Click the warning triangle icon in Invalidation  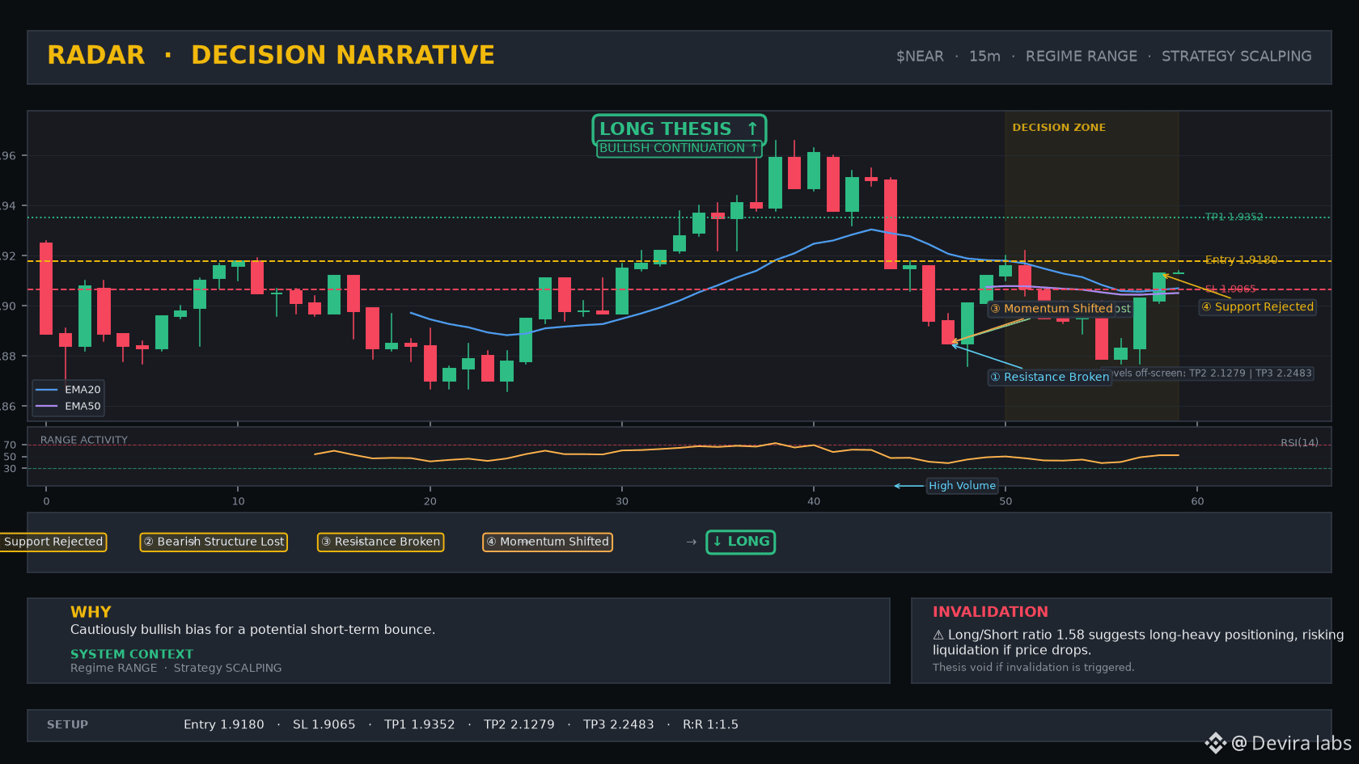[938, 635]
